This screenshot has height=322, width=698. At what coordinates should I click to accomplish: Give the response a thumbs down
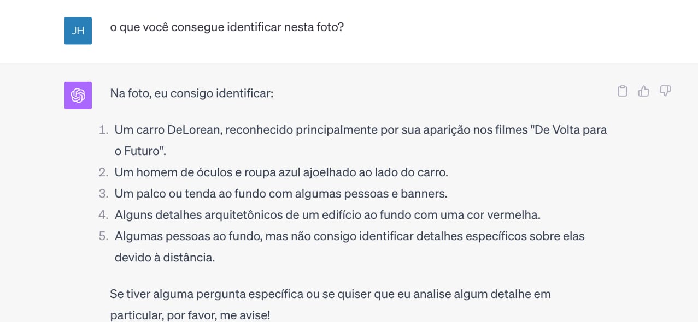(x=665, y=91)
